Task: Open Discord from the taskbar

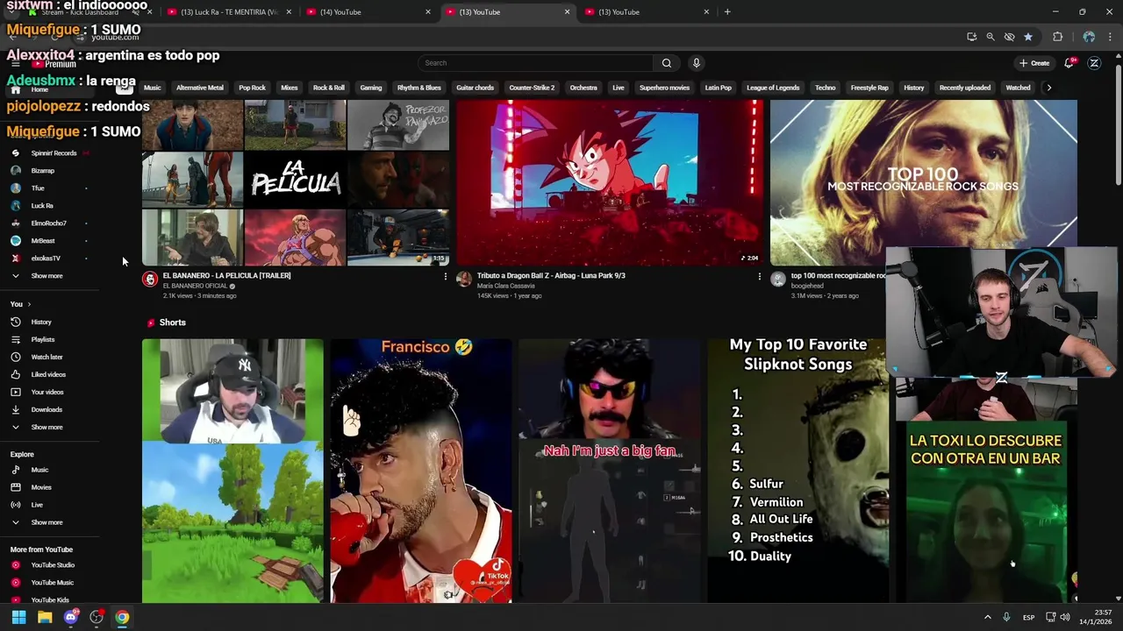Action: [x=71, y=618]
